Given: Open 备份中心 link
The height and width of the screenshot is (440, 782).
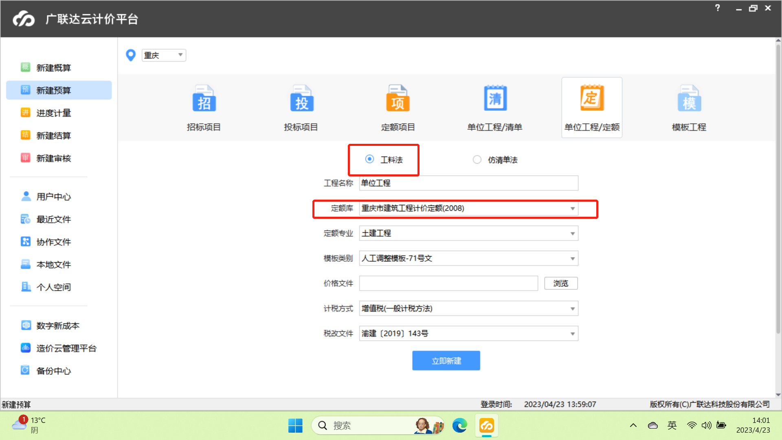Looking at the screenshot, I should tap(53, 371).
